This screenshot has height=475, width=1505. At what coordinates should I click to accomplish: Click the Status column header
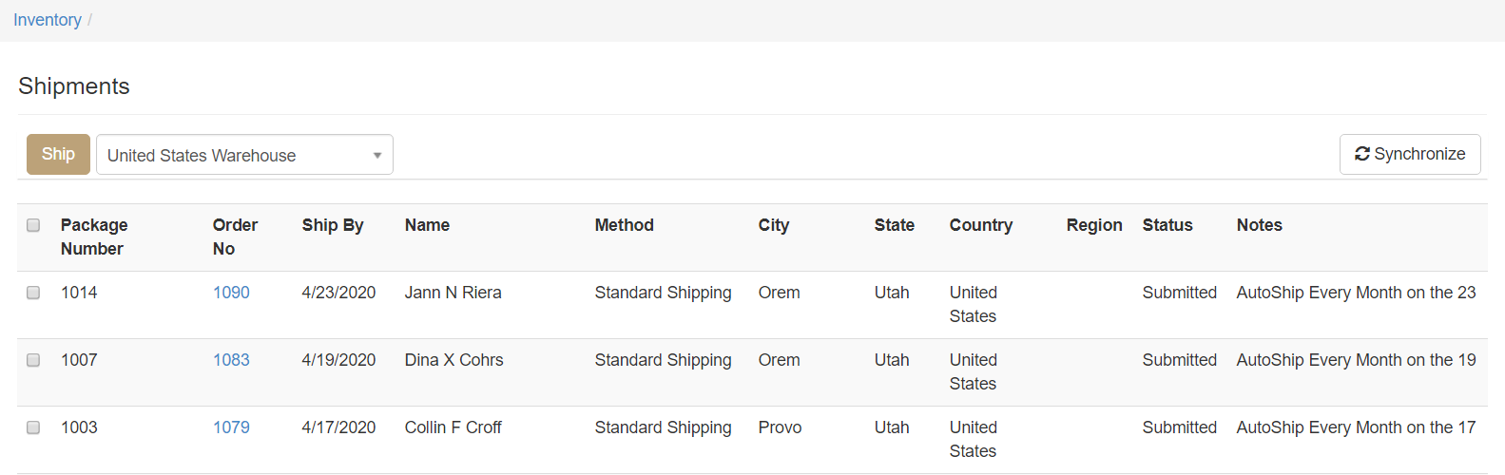1167,225
